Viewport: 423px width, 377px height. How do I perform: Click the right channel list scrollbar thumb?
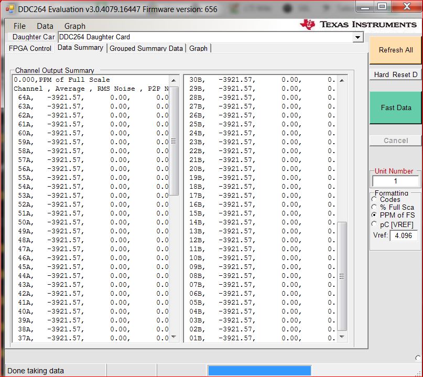pos(342,276)
